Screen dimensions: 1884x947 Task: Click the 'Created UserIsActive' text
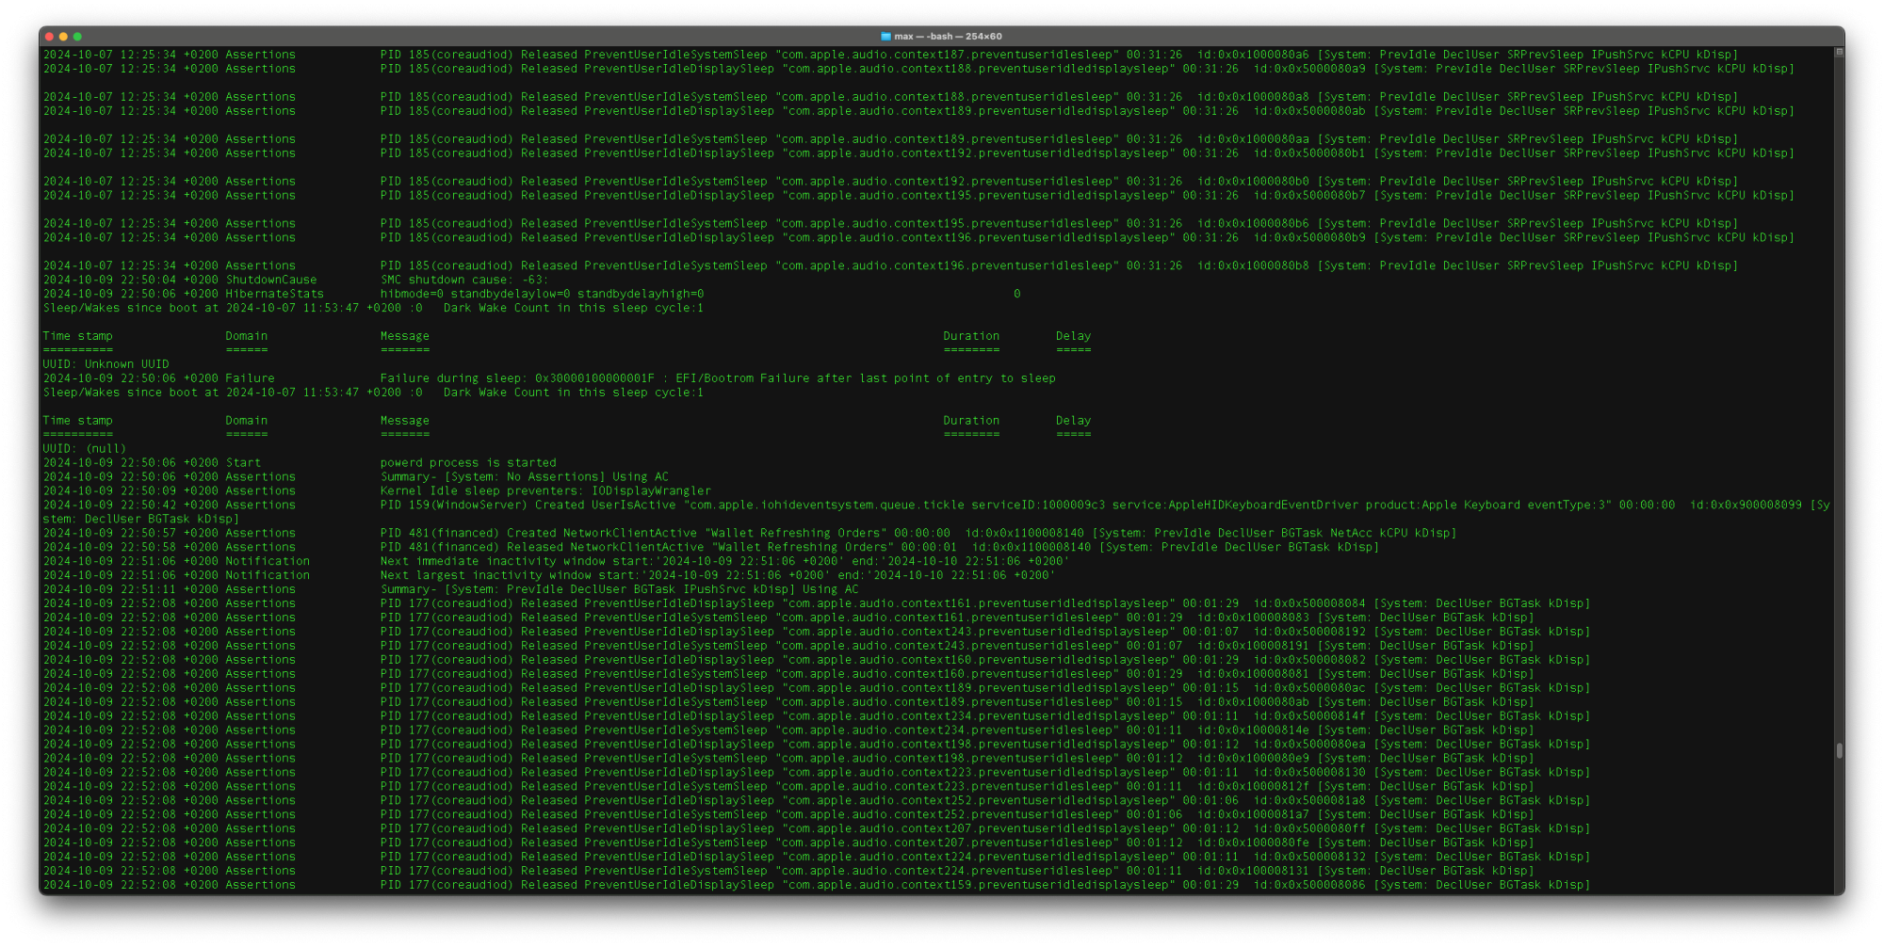(605, 506)
